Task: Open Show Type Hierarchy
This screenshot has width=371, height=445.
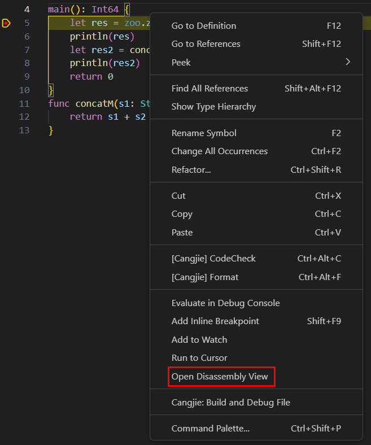Action: 213,107
